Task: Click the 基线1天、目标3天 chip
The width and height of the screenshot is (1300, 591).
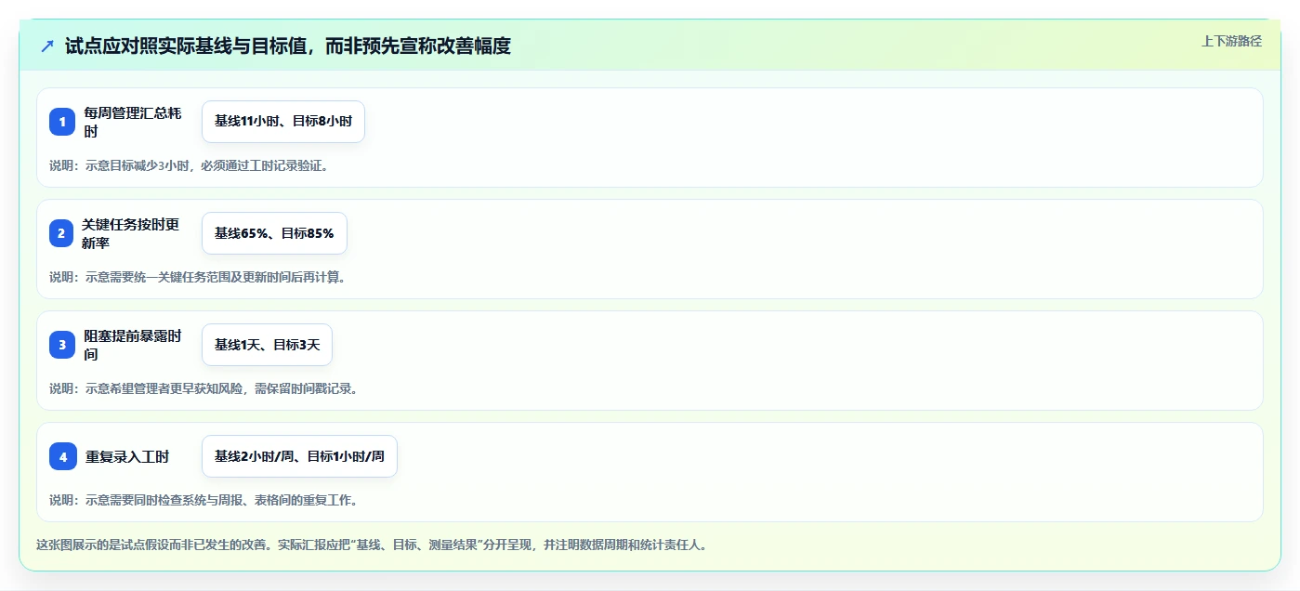Action: [x=267, y=345]
